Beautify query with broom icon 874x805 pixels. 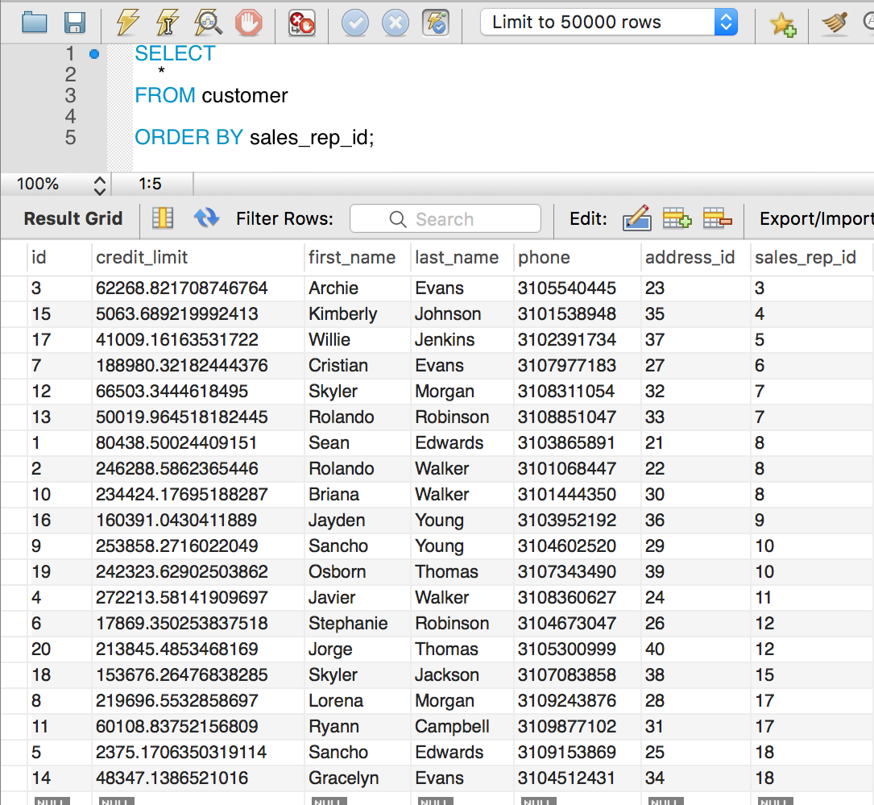click(x=835, y=23)
